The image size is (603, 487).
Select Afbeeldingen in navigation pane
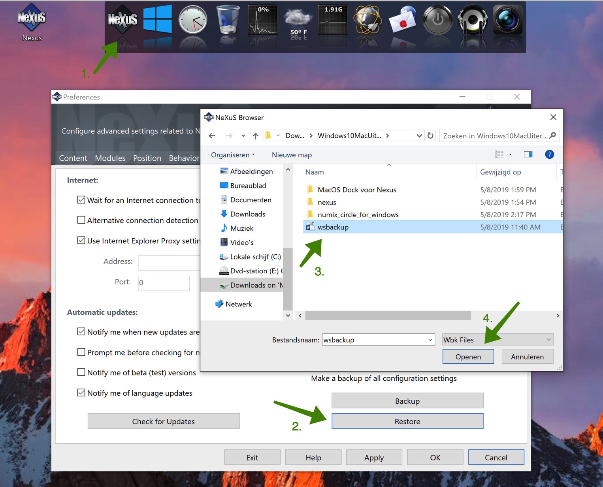point(251,171)
